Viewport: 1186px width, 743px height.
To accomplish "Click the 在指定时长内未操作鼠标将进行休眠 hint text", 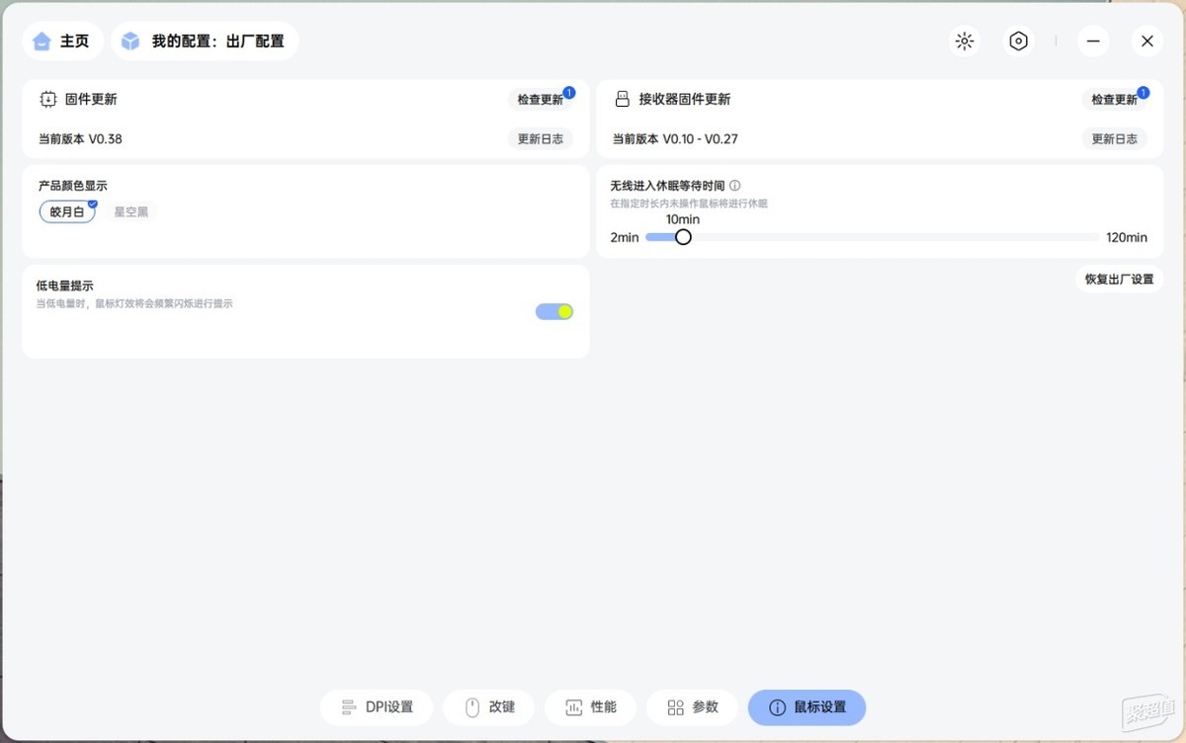I will pyautogui.click(x=689, y=204).
